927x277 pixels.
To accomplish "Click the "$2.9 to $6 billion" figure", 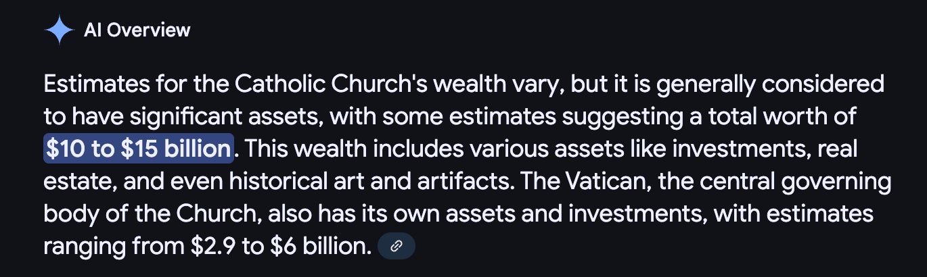I will pyautogui.click(x=281, y=247).
